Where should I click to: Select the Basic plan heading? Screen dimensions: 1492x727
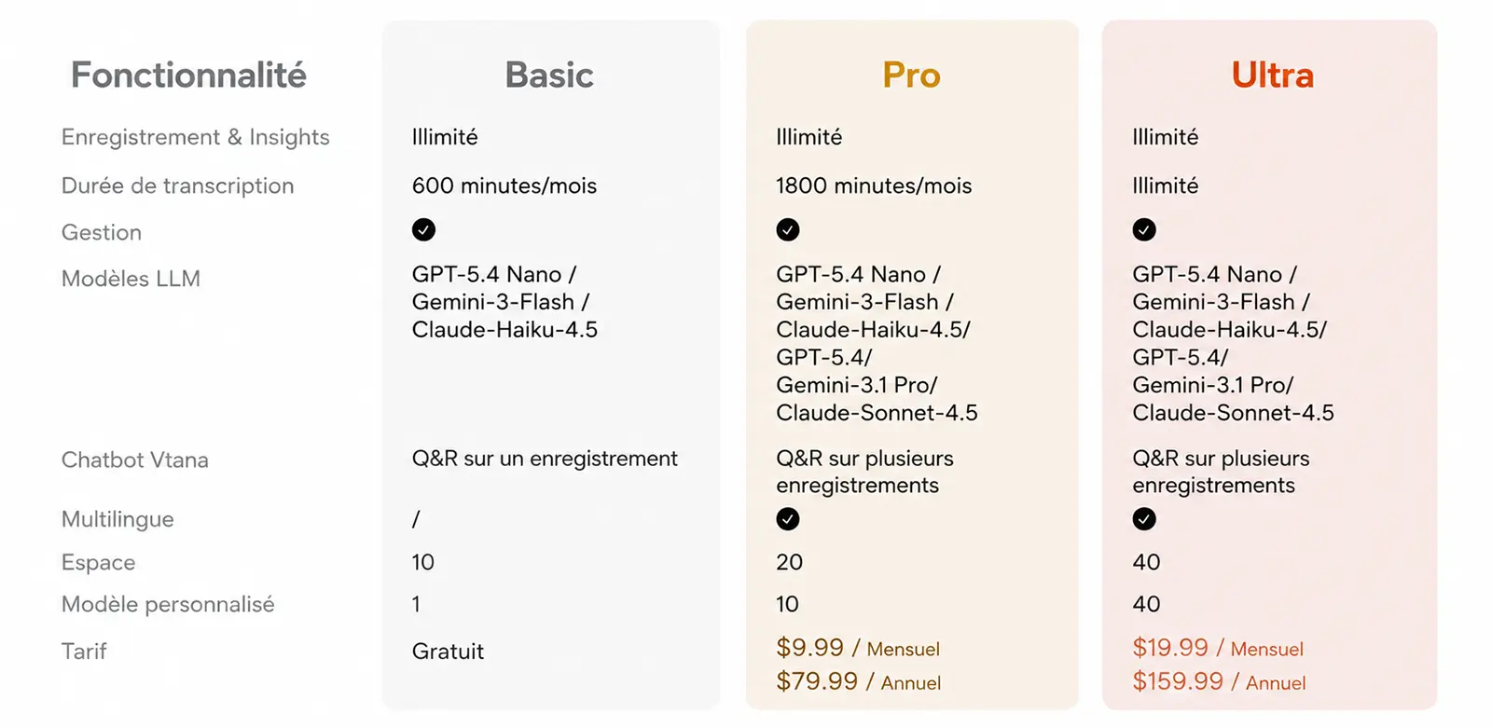[549, 75]
